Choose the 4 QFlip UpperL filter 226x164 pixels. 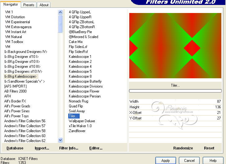[x=80, y=12]
